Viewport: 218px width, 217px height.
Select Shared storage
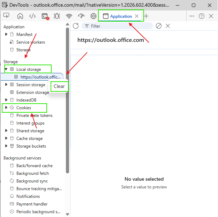coord(30,131)
